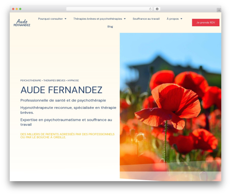This screenshot has height=195, width=231.
Task: Open the Pourquoi consulter menu item
Action: coord(50,19)
